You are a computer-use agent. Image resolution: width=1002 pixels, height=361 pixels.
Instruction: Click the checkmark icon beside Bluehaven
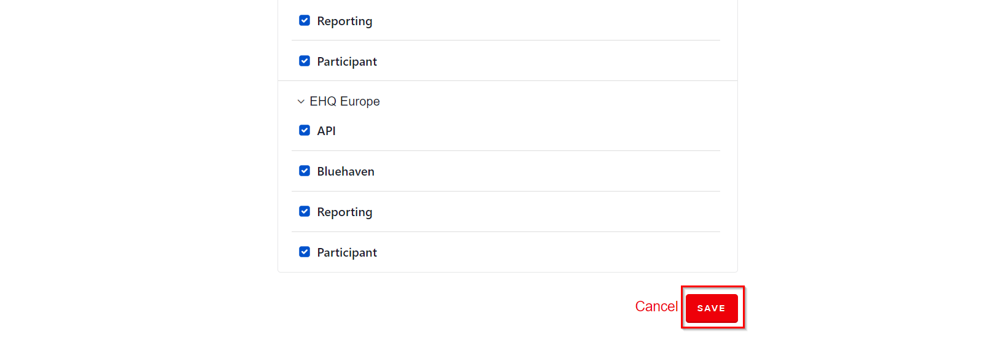tap(305, 171)
